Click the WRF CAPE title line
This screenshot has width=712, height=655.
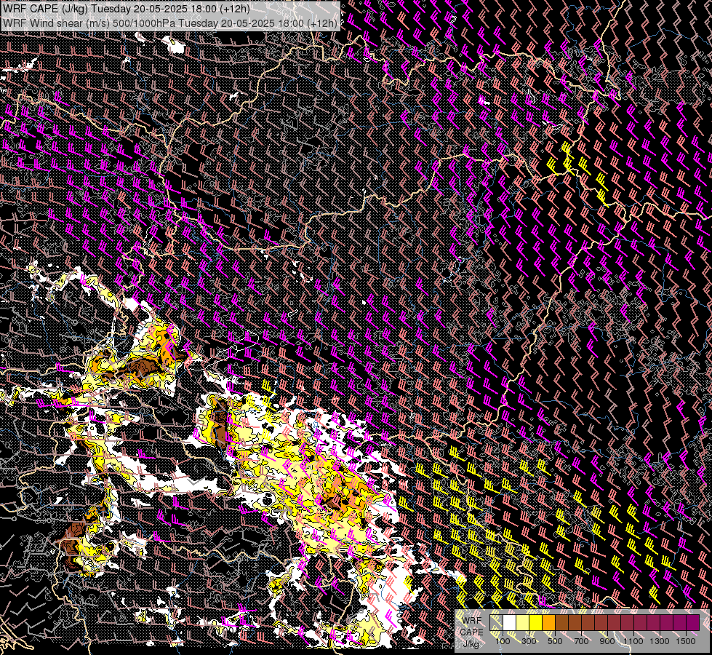pos(127,9)
